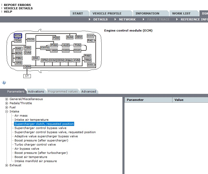Click the Vehicle Details link
Screen dimensions: 208x174
(18, 8)
